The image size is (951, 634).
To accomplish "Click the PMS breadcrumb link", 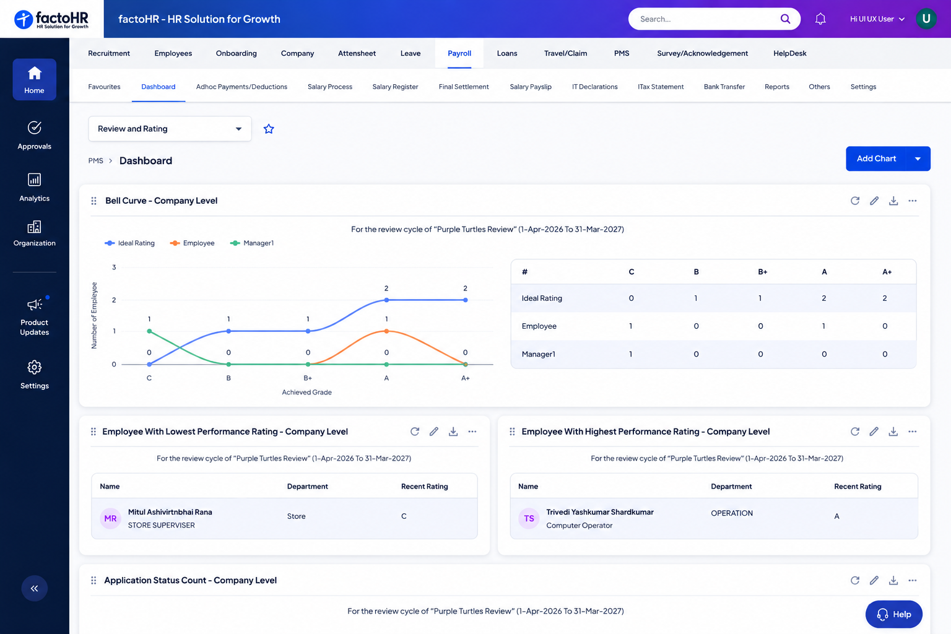I will pyautogui.click(x=96, y=161).
